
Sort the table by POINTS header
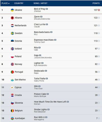click(96, 3)
